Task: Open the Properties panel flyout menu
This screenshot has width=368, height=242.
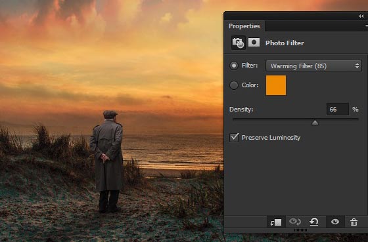Action: 367,26
